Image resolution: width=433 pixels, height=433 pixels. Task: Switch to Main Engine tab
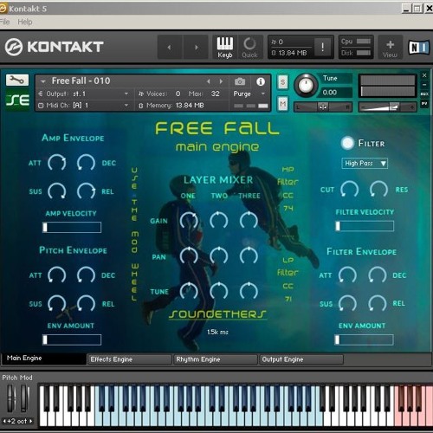click(x=44, y=359)
